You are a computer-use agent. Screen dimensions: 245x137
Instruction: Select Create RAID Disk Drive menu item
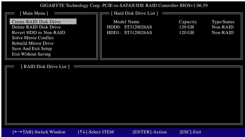(x=43, y=22)
